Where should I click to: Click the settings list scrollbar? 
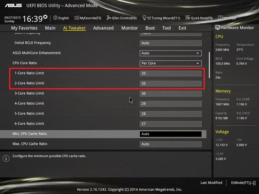pyautogui.click(x=209, y=65)
